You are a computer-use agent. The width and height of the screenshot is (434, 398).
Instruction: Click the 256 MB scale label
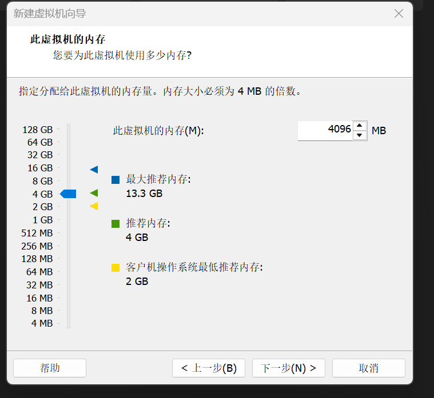pyautogui.click(x=37, y=246)
